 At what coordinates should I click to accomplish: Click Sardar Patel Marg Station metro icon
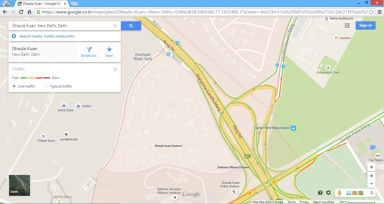pyautogui.click(x=293, y=128)
